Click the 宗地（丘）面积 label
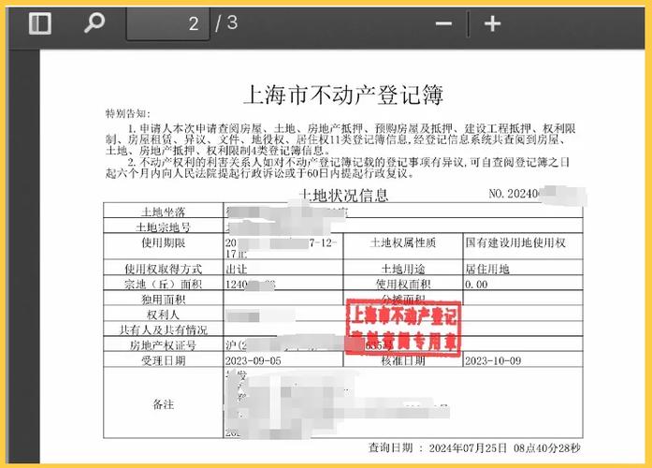The height and width of the screenshot is (468, 652). click(163, 285)
